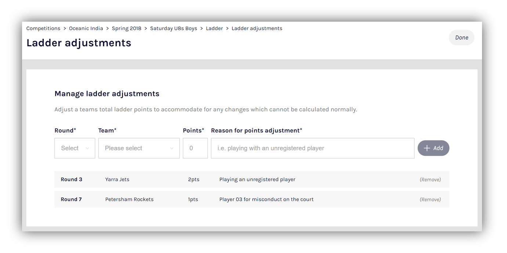Return to Ladder via breadcrumb

(x=214, y=28)
